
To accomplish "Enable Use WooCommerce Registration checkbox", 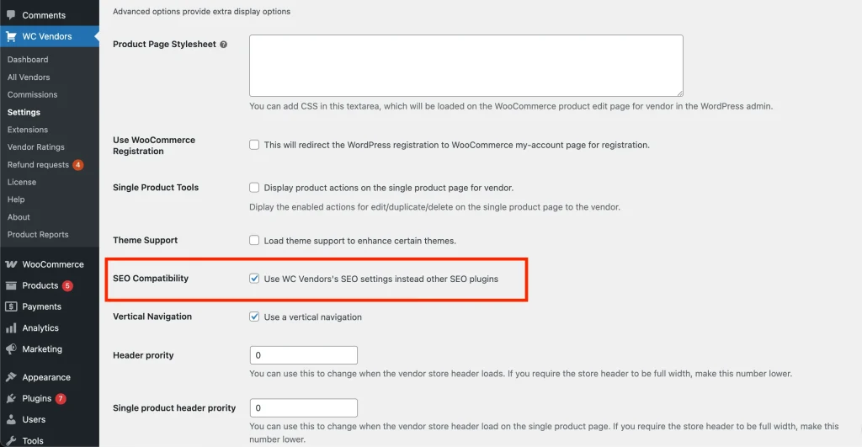I will click(254, 145).
